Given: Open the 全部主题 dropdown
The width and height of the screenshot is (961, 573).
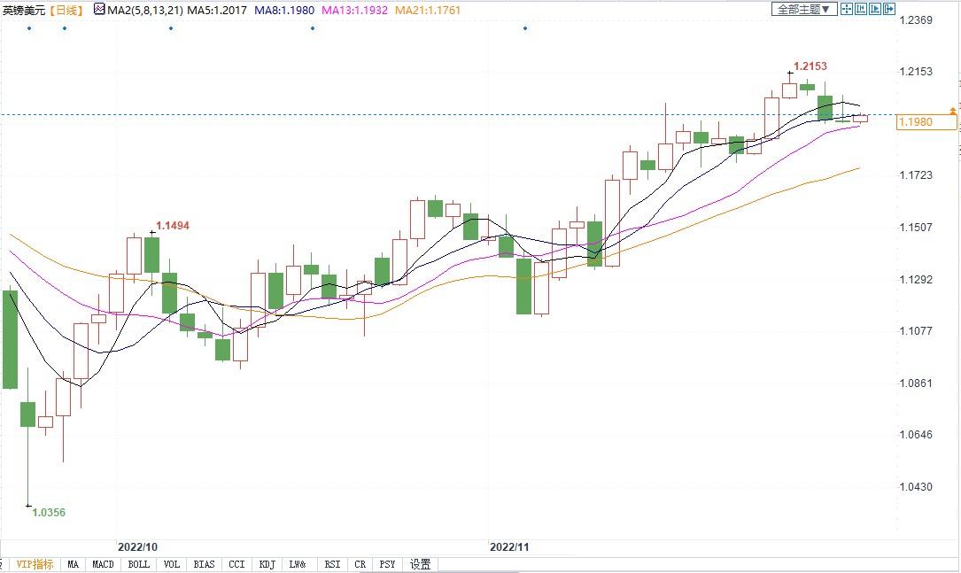Looking at the screenshot, I should [x=804, y=9].
